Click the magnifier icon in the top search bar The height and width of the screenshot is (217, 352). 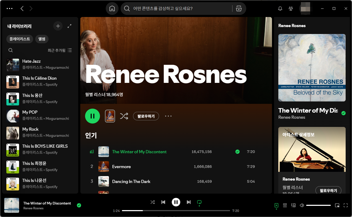[127, 8]
